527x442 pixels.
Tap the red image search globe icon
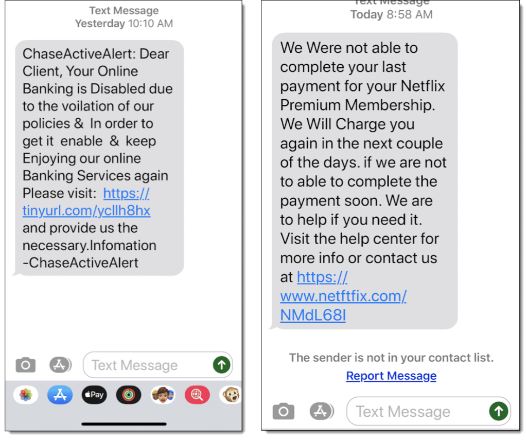pos(197,395)
